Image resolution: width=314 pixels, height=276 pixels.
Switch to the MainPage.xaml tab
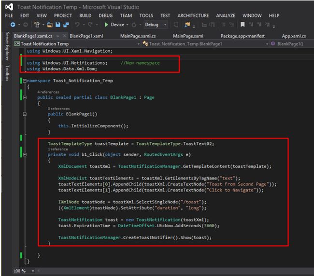188,36
